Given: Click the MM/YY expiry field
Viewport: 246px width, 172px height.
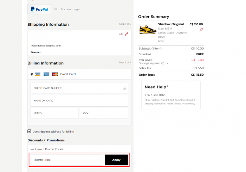Looking at the screenshot, I should 54,113.
